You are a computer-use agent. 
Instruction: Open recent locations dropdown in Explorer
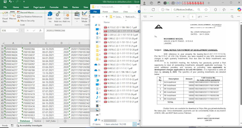point(102,17)
